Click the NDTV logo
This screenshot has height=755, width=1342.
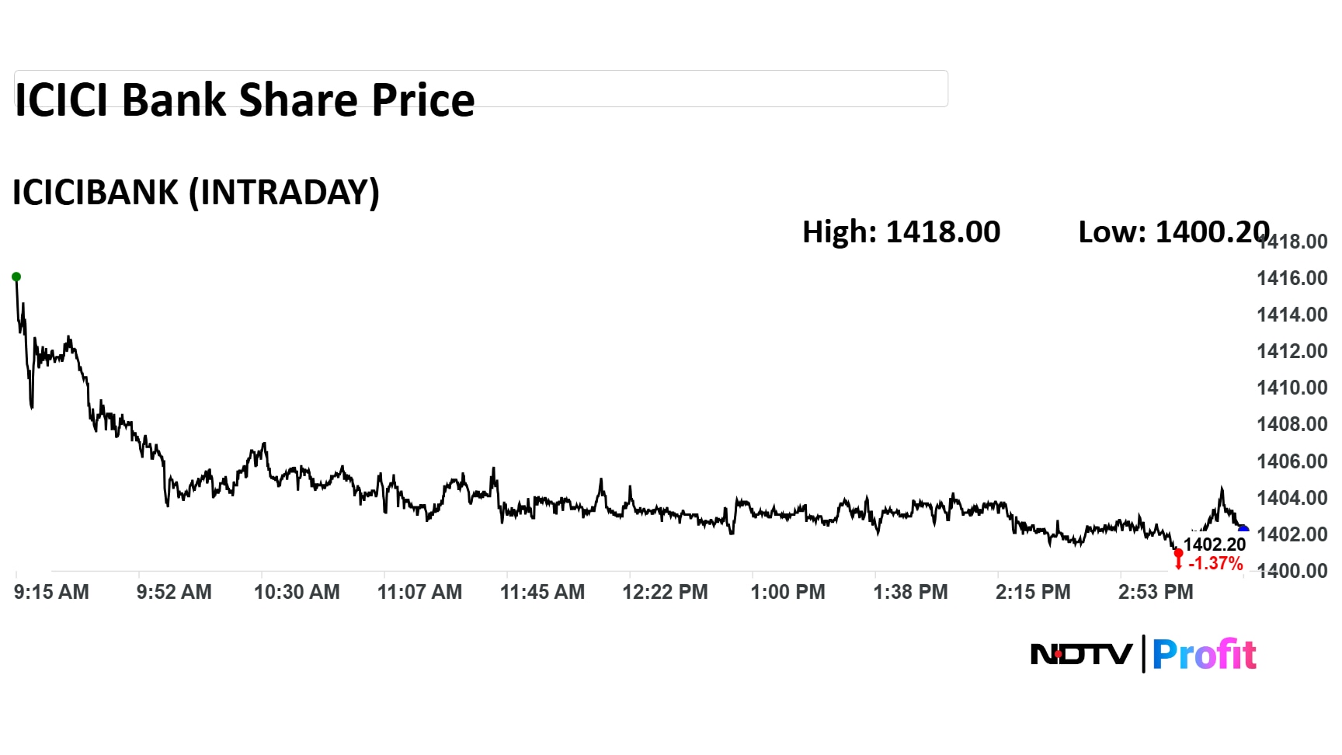[1081, 654]
